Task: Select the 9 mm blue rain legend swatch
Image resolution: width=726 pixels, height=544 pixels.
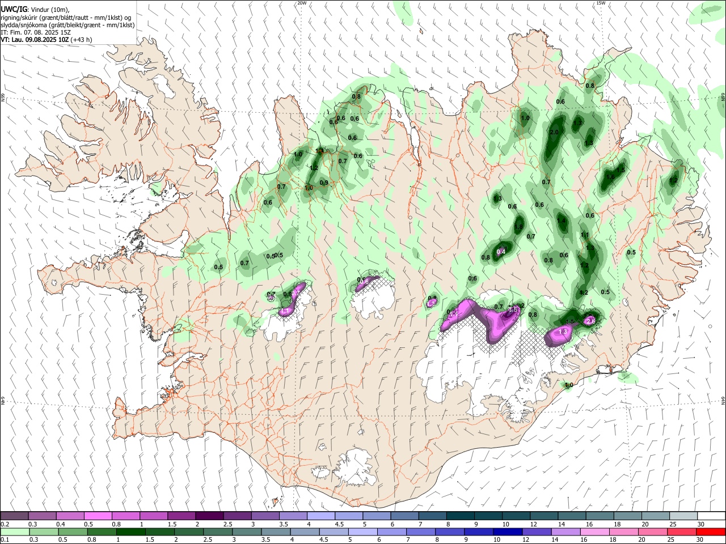Action: click(479, 532)
